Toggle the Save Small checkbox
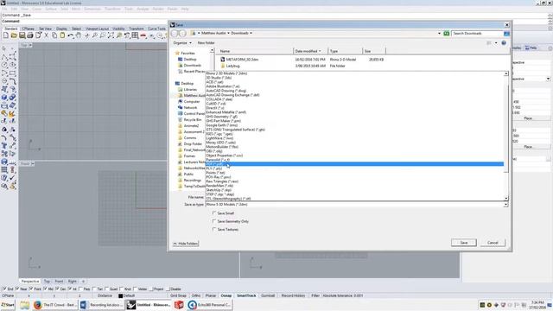This screenshot has height=311, width=553. [214, 213]
